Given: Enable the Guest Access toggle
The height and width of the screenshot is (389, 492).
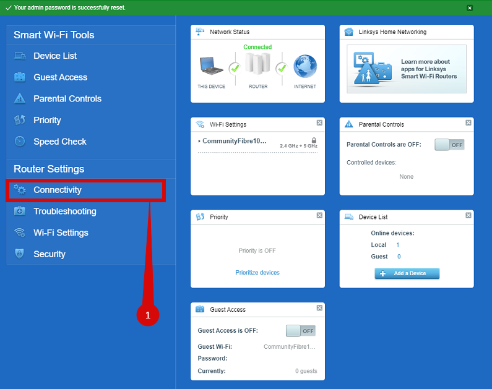Looking at the screenshot, I should (300, 331).
